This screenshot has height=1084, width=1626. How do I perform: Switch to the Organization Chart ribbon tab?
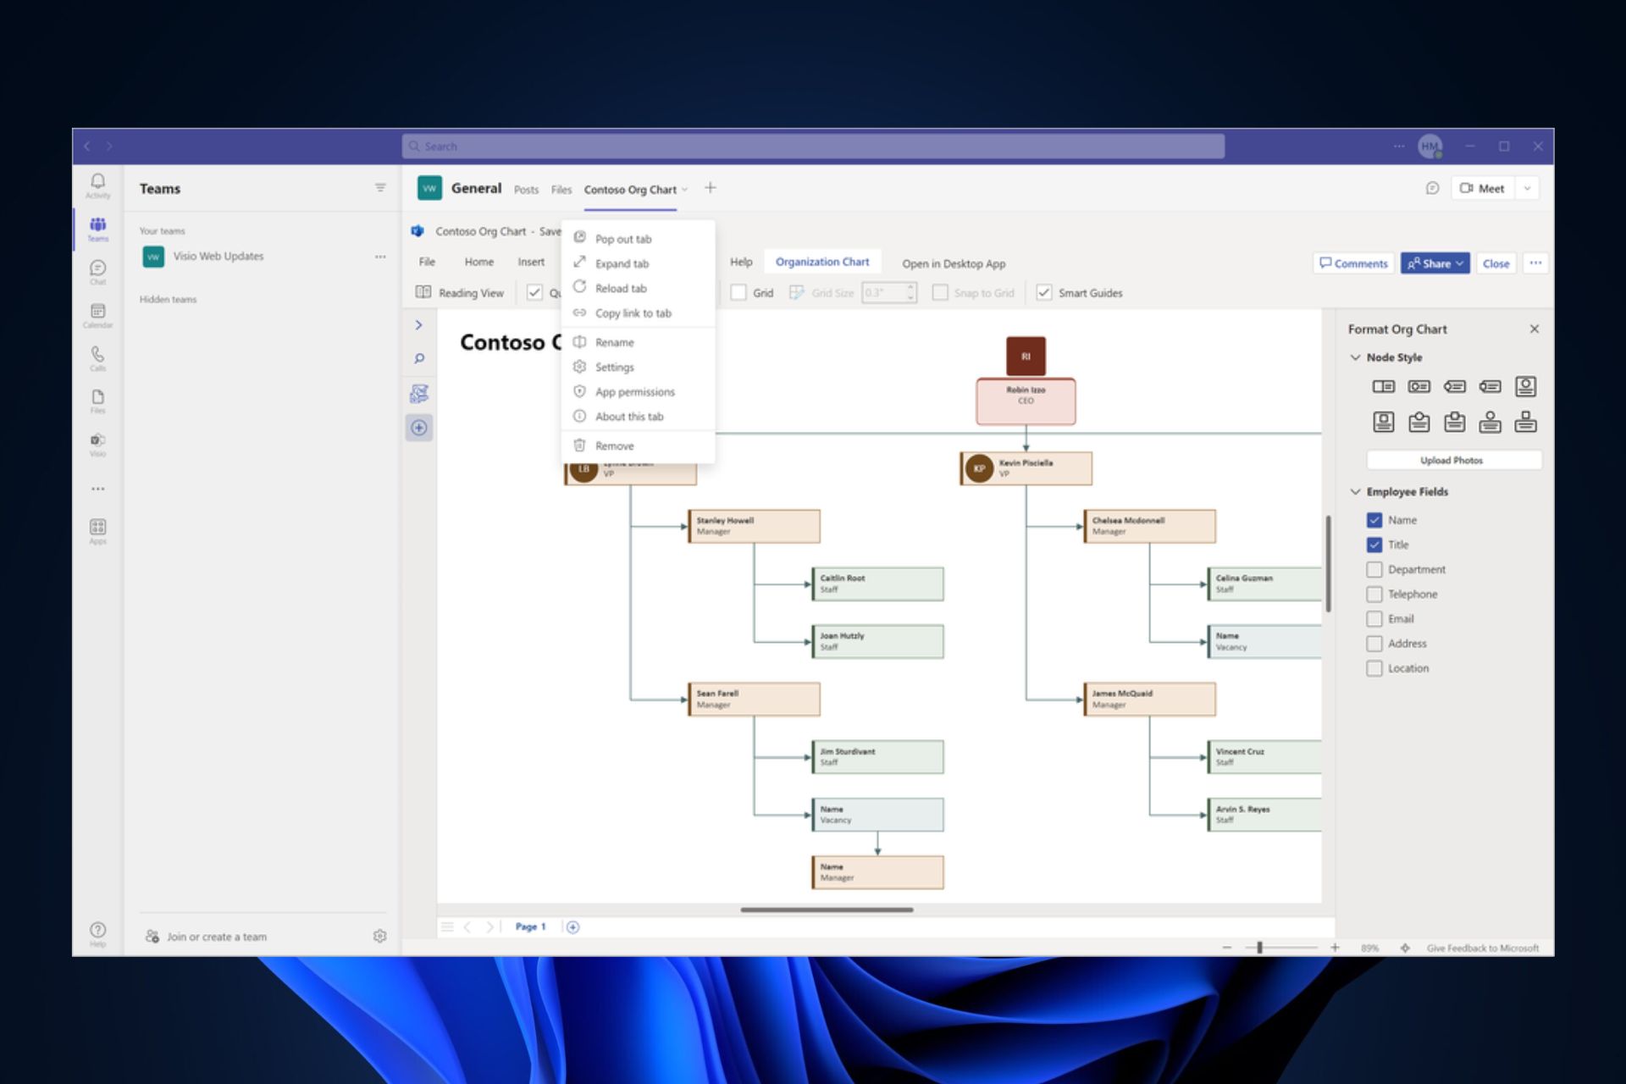click(822, 262)
